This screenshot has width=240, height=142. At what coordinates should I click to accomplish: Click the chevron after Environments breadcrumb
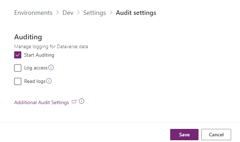57,13
